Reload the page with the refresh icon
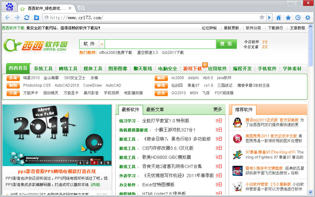The image size is (315, 197). [27, 17]
